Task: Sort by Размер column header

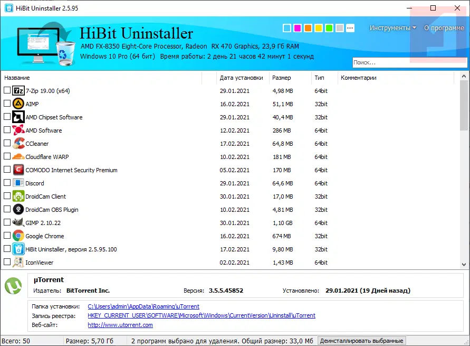Action: (290, 78)
